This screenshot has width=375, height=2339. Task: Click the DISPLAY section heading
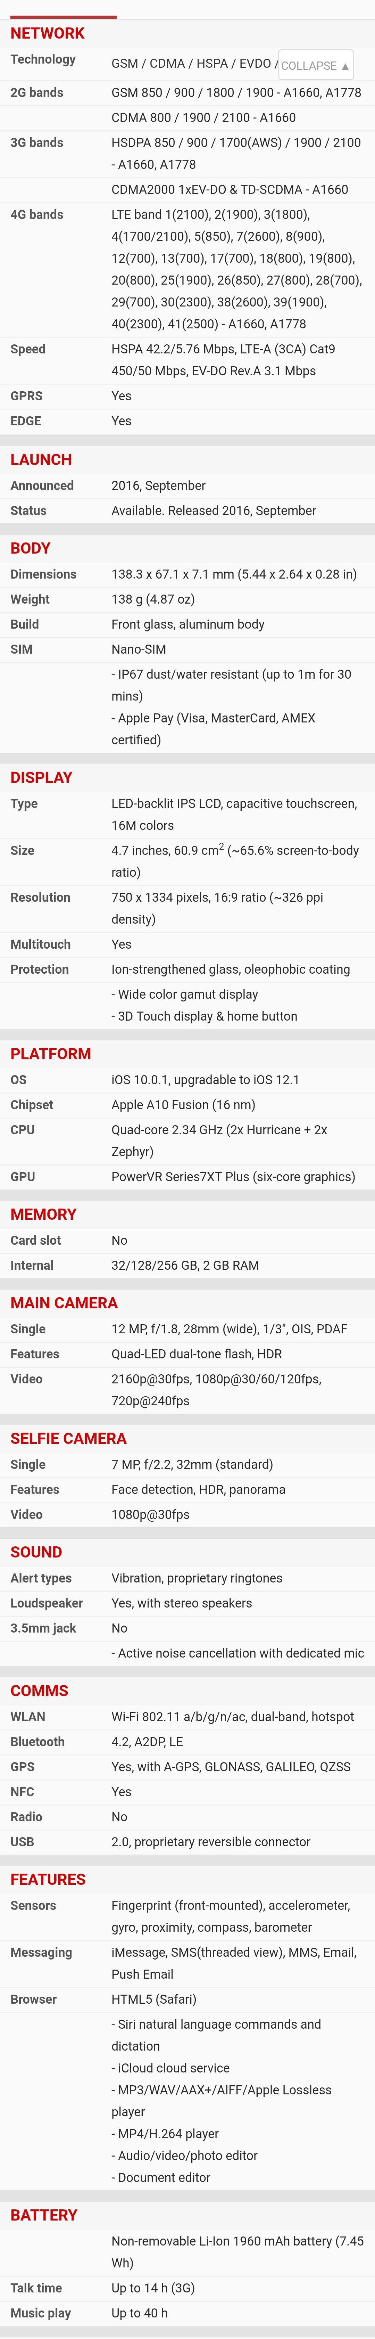[x=41, y=777]
